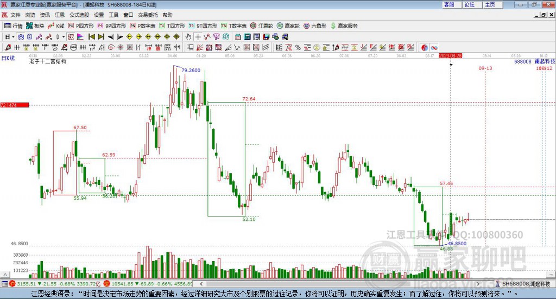556x299 pixels.
Task: Click the first yellow diamond arrow icon
Action: tap(129, 37)
